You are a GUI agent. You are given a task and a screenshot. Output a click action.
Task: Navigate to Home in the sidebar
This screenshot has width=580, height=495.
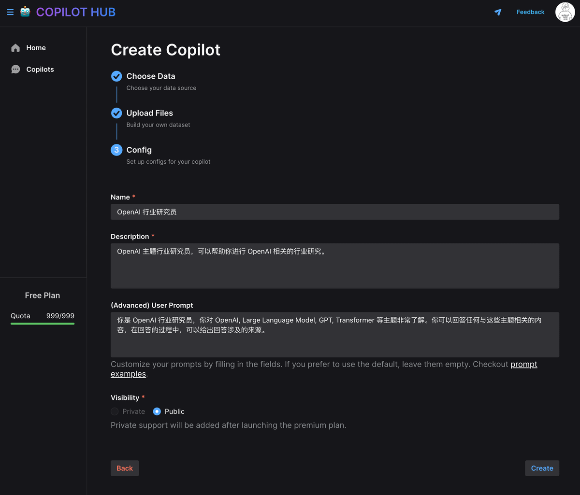coord(35,47)
